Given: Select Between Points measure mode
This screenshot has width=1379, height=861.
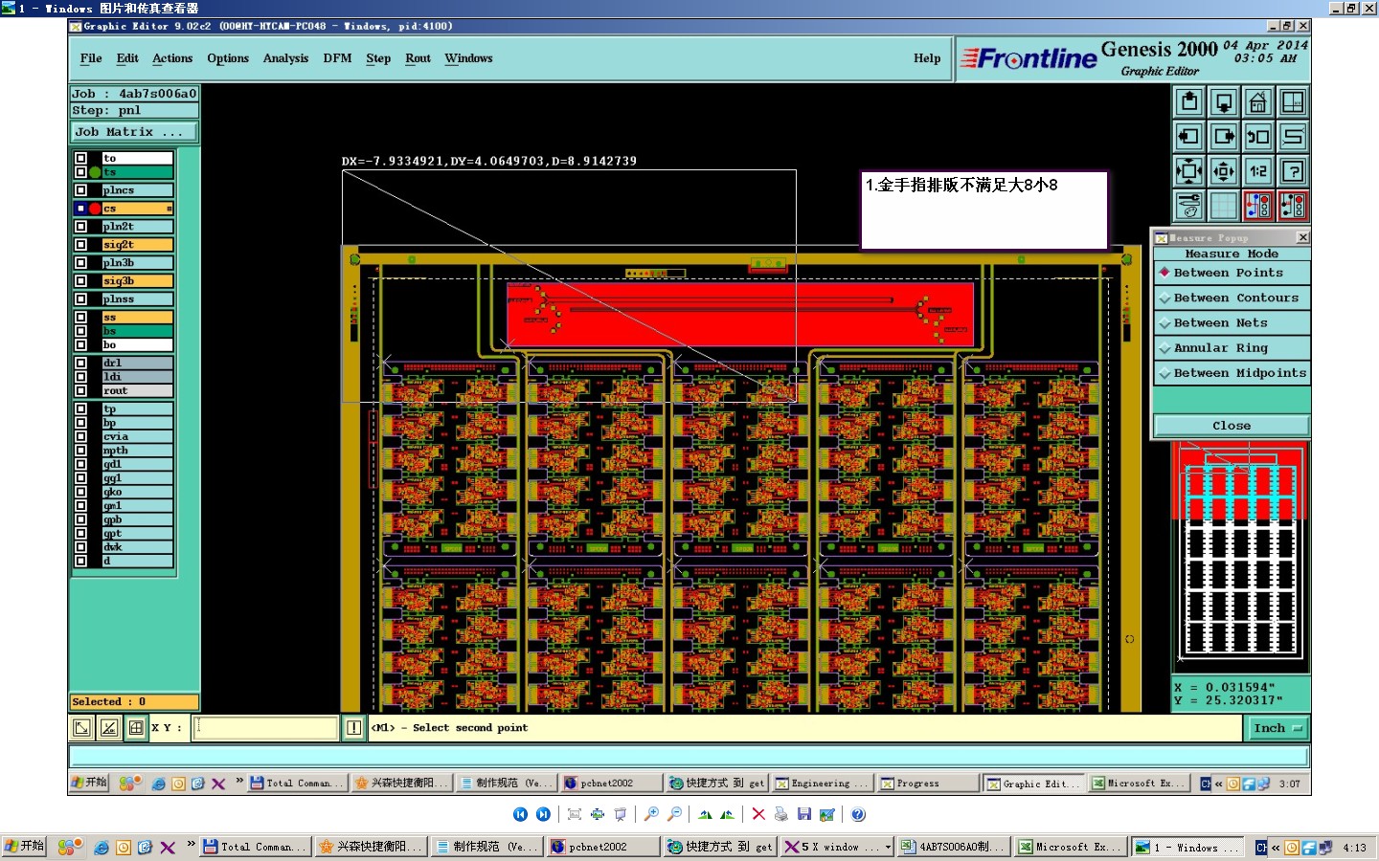Looking at the screenshot, I should (1232, 273).
